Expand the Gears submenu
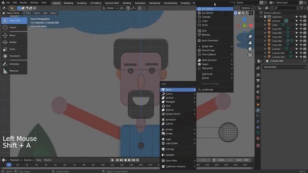 tap(215, 64)
